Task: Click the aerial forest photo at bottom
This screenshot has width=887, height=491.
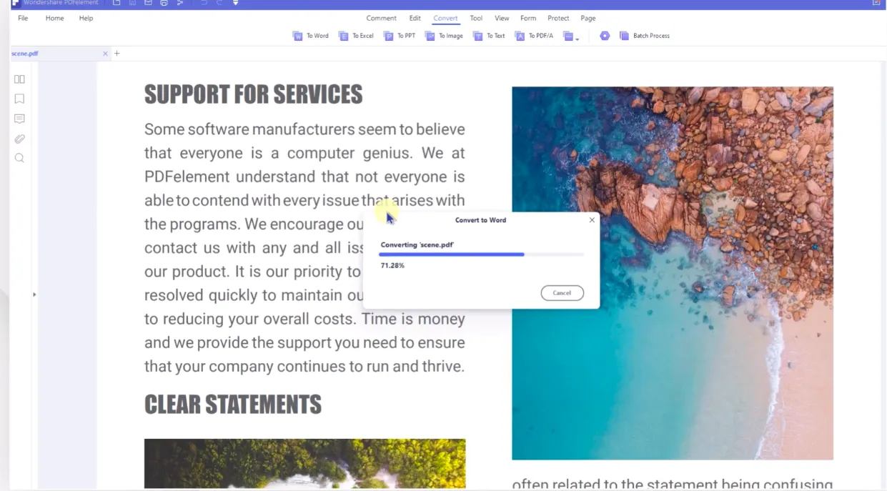Action: 304,464
